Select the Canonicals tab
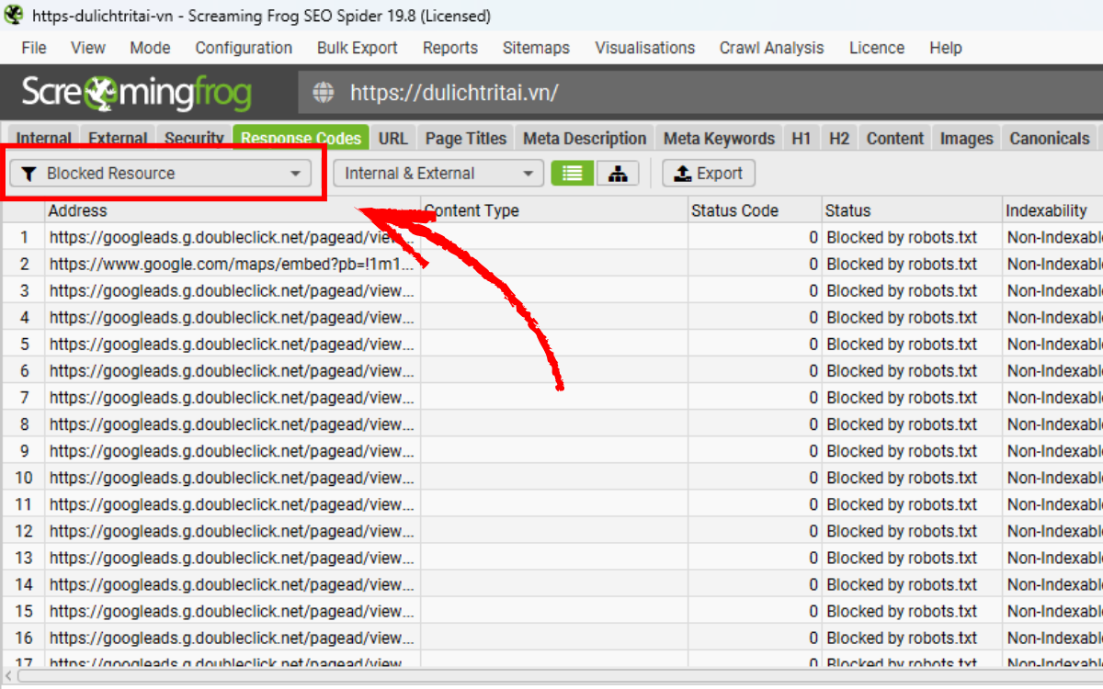 tap(1049, 139)
